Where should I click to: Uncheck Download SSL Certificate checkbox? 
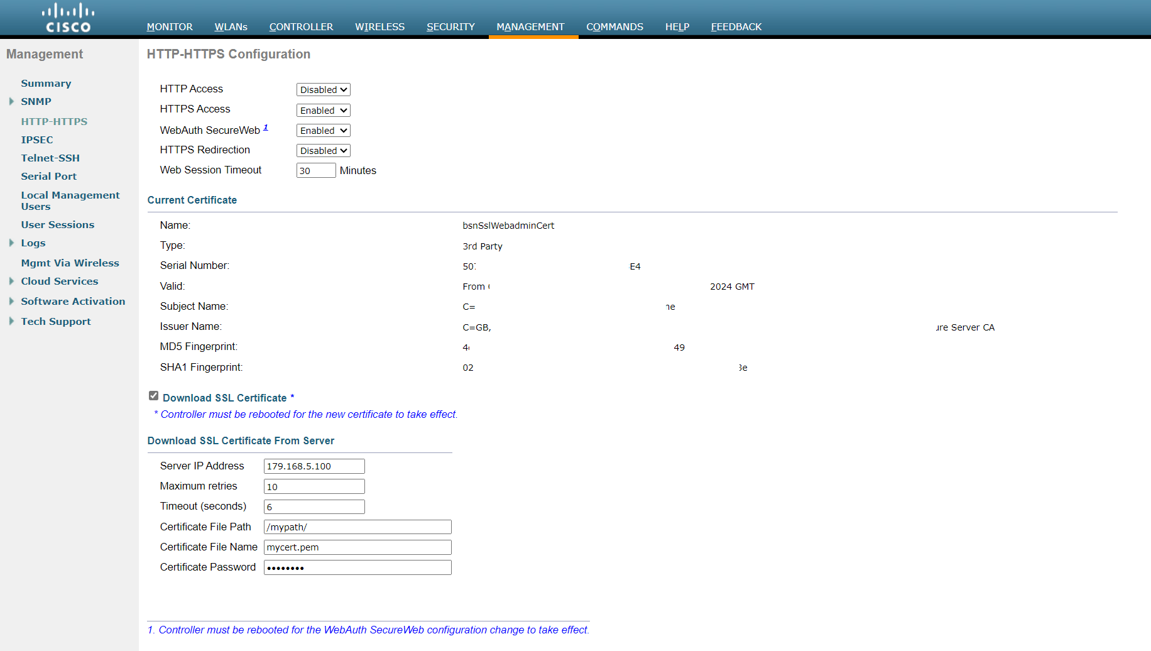(153, 396)
